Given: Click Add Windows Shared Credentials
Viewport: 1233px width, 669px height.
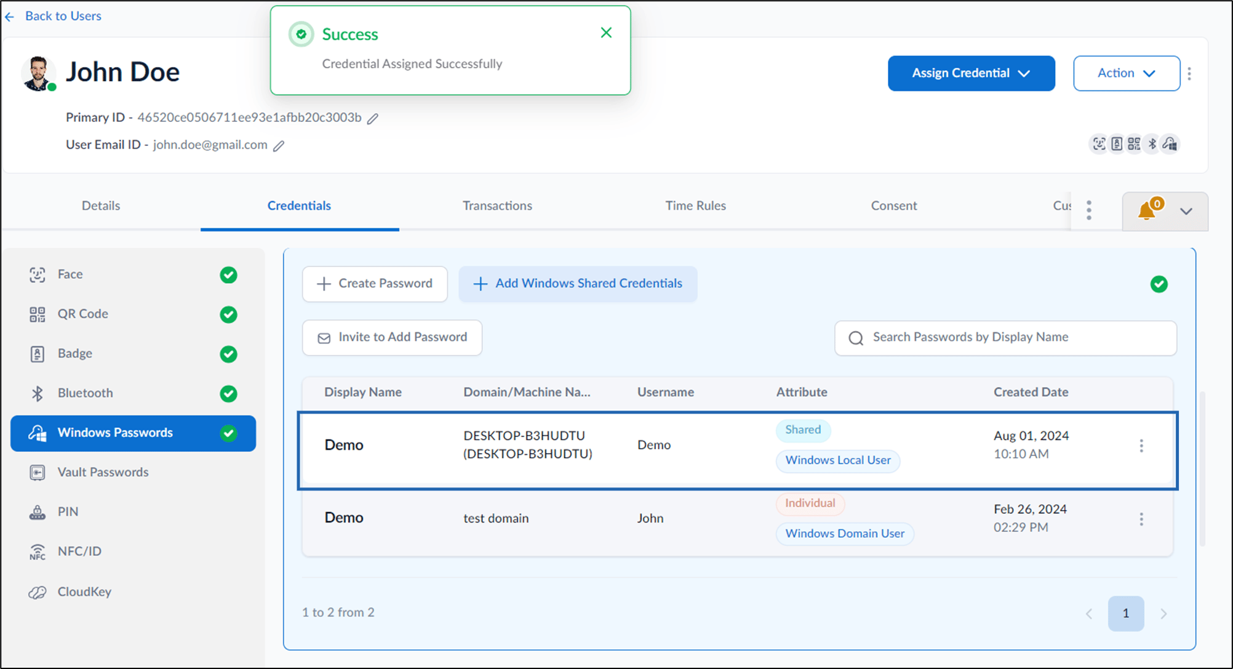Looking at the screenshot, I should (x=578, y=284).
